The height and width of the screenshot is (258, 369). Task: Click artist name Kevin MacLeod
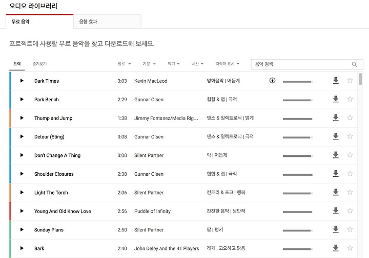click(x=151, y=81)
